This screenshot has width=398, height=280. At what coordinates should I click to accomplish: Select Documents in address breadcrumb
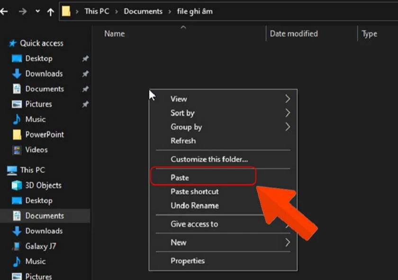tap(143, 11)
